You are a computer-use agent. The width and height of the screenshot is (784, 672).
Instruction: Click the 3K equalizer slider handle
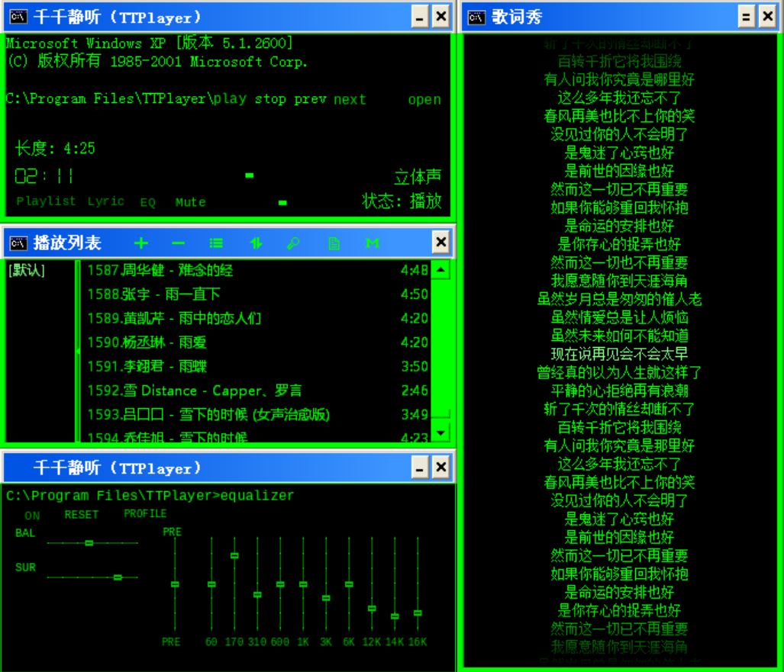[x=326, y=598]
